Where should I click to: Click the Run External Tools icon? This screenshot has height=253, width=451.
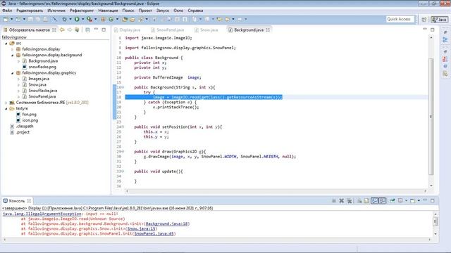(x=89, y=19)
